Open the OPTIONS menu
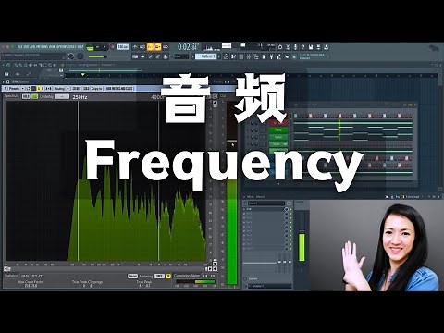The image size is (444, 333). [61, 47]
